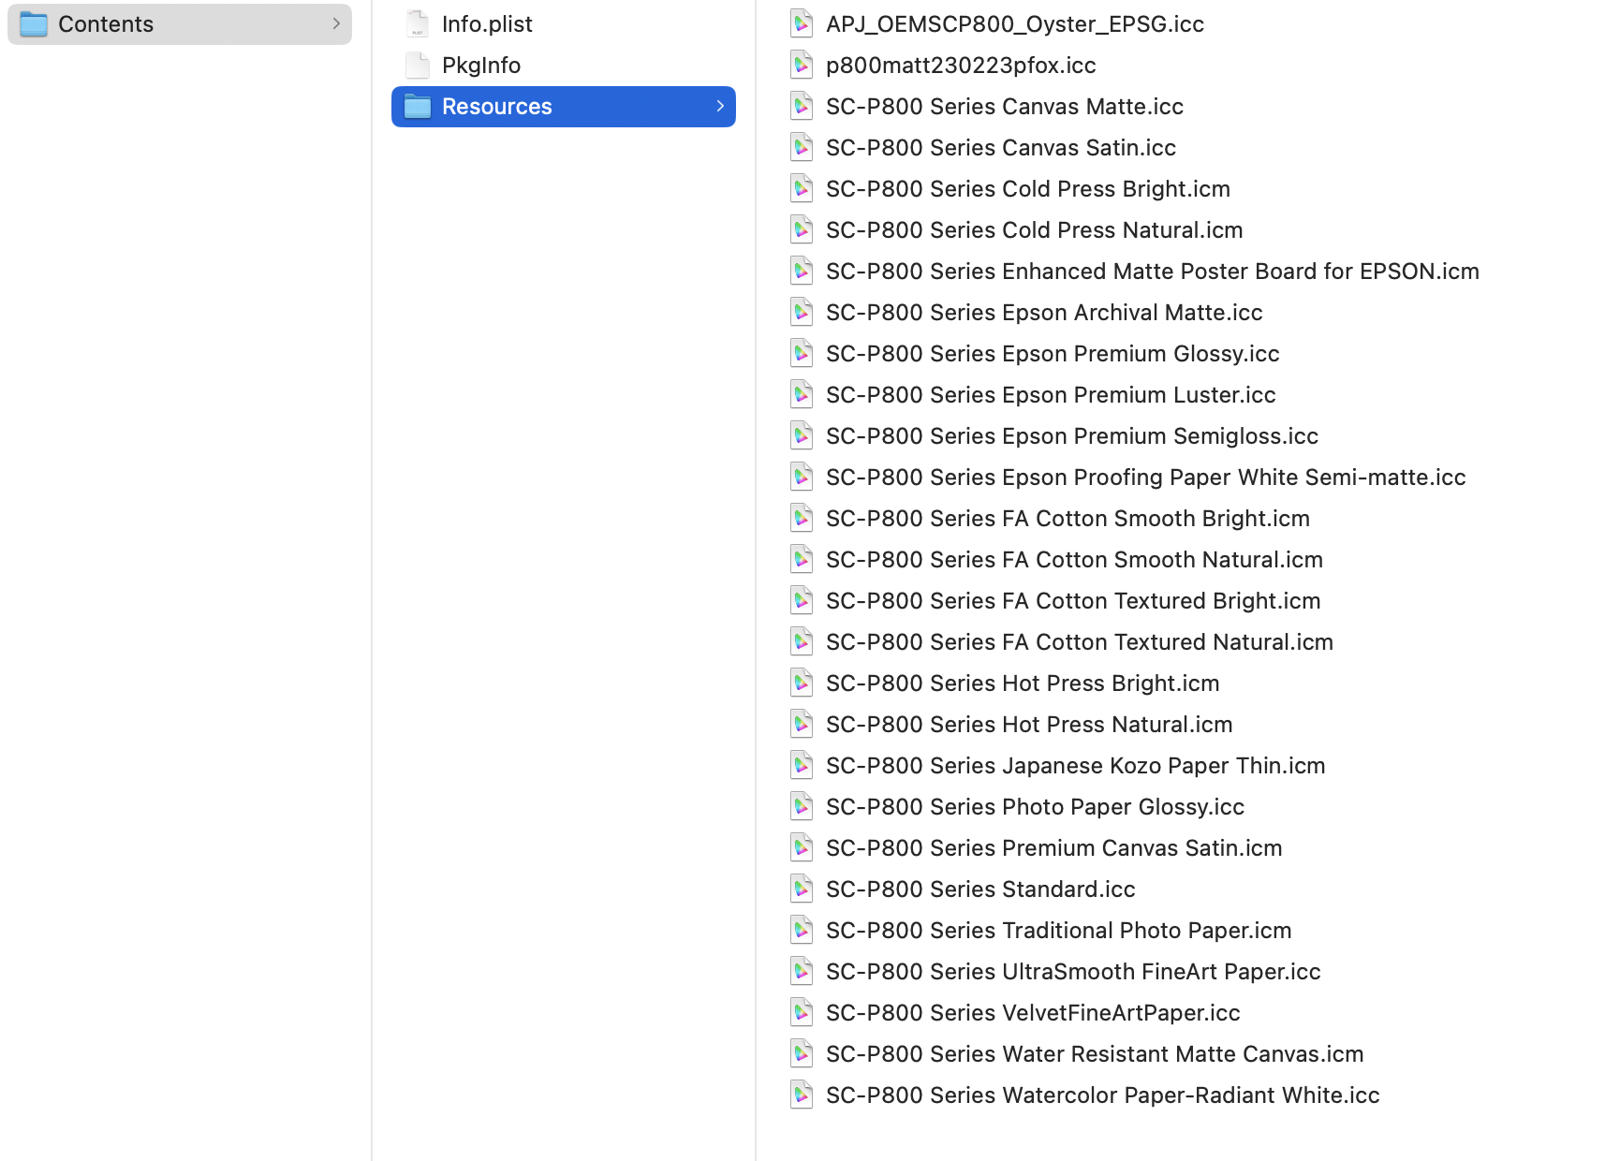Select Info.plist in the file column

coord(486,22)
